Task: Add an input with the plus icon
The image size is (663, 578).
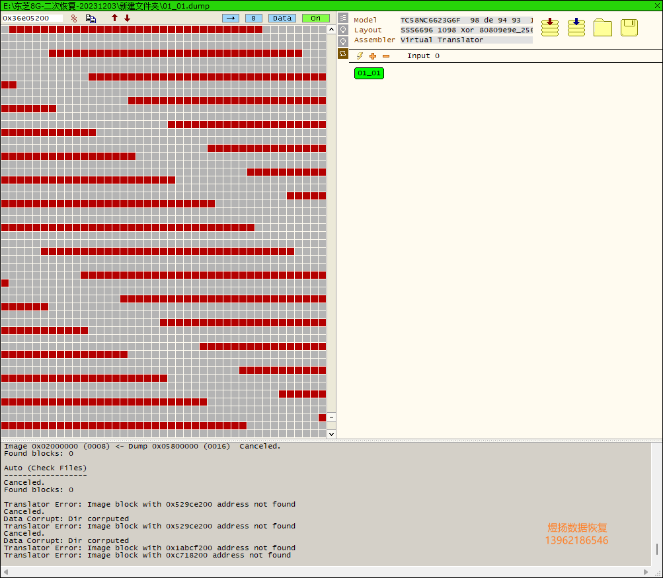Action: 373,56
